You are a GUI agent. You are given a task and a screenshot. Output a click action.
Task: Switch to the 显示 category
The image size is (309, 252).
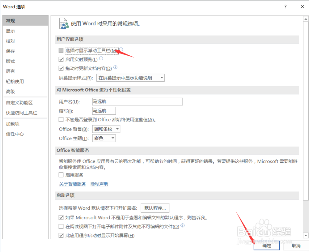coord(25,31)
